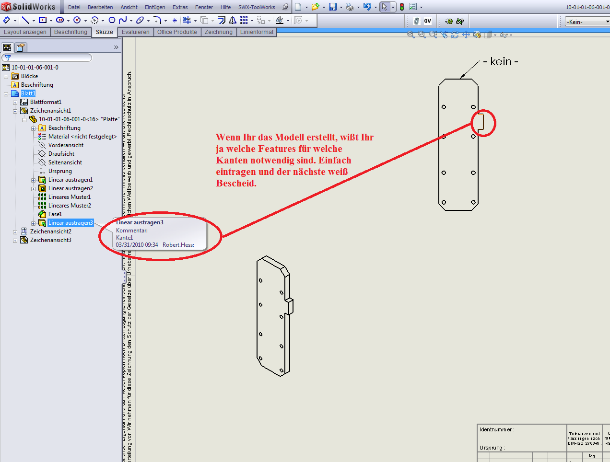Image resolution: width=610 pixels, height=462 pixels.
Task: Click the Zoom to Fit icon
Action: click(x=411, y=35)
